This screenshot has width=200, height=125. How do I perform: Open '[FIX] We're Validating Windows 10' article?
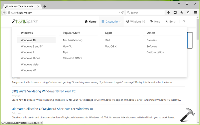click(x=44, y=91)
